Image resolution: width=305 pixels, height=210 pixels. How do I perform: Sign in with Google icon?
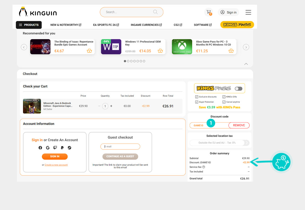[x=48, y=148]
